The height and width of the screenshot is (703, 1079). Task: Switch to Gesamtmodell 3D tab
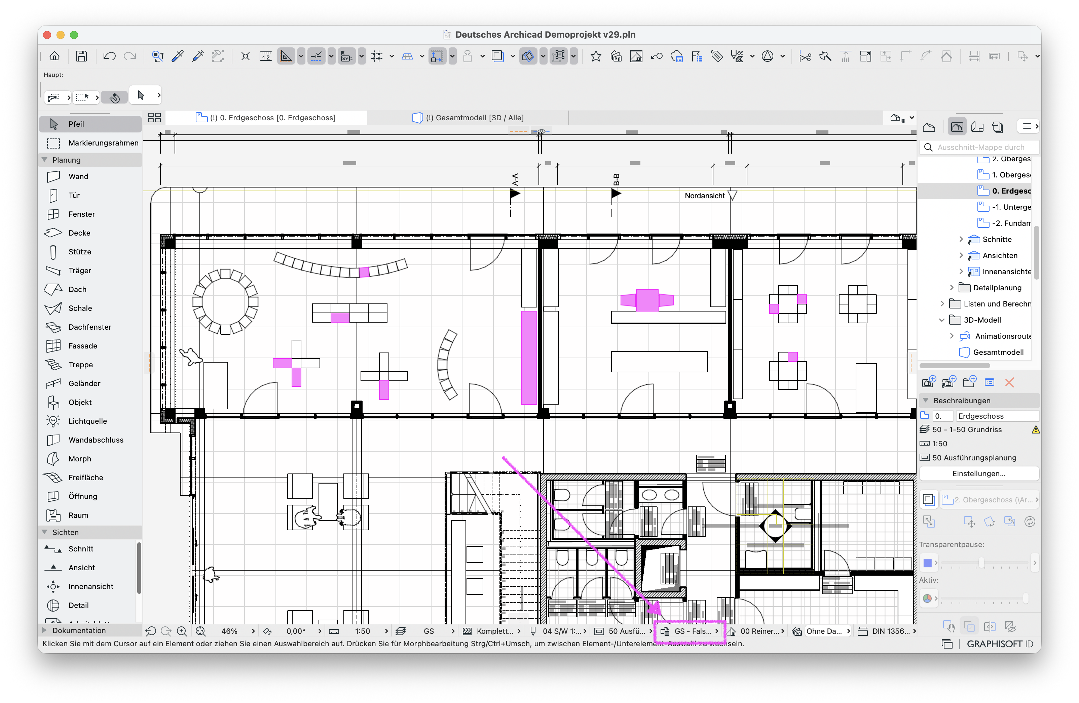pos(468,118)
